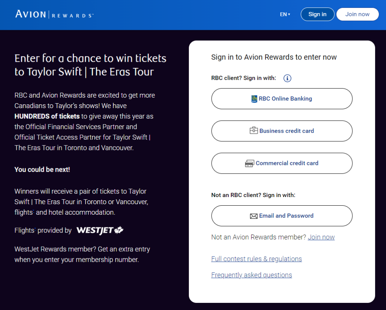Open Frequently asked questions

coord(251,275)
